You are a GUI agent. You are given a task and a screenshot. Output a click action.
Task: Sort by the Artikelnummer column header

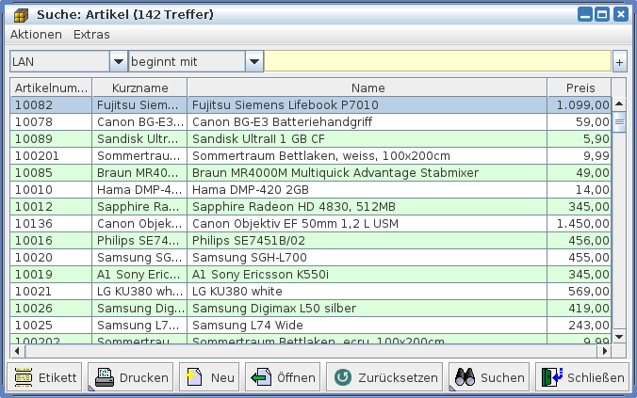(51, 87)
